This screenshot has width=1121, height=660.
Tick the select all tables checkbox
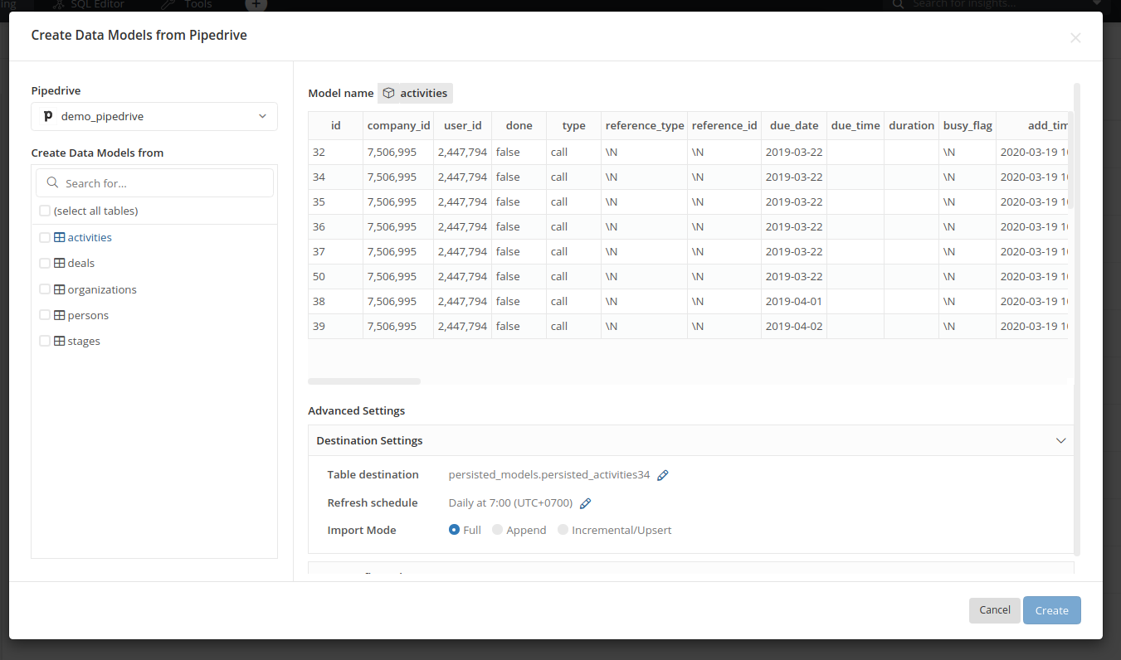(x=45, y=211)
